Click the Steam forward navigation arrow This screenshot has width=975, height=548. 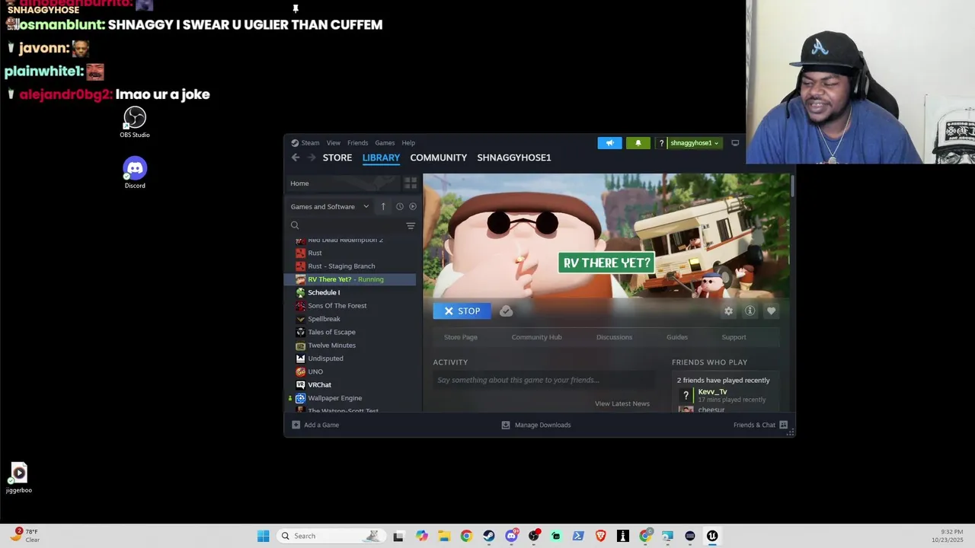(311, 158)
